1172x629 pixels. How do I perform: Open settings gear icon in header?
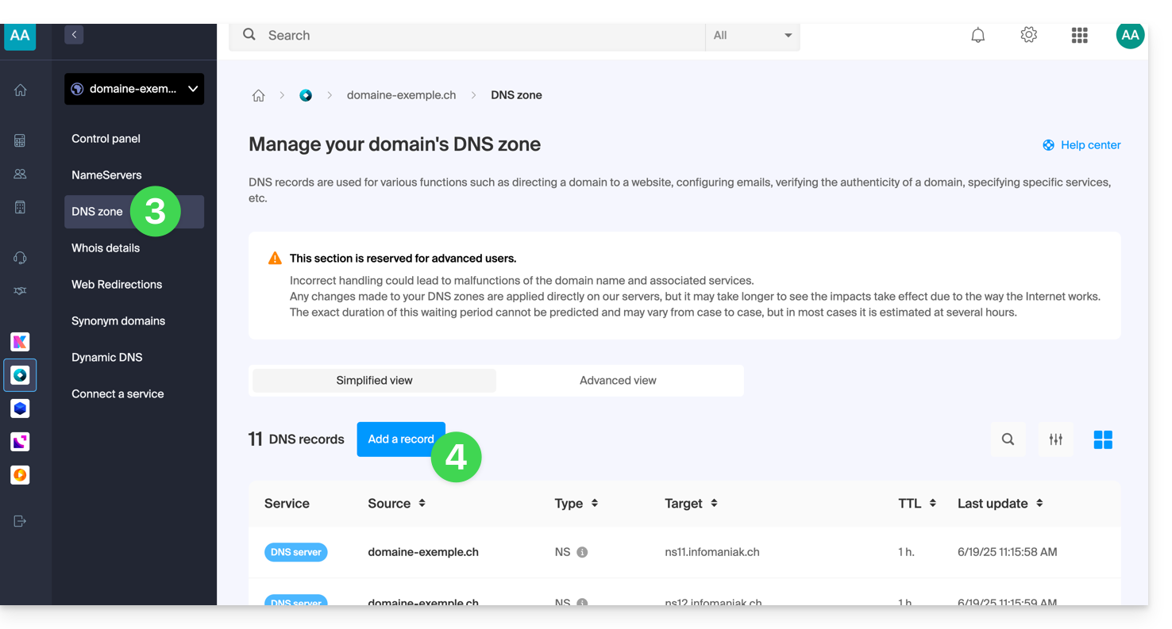pos(1028,35)
